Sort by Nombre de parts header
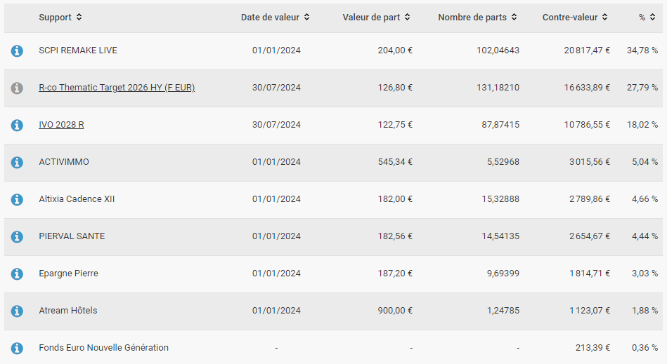The width and height of the screenshot is (667, 364). coord(478,17)
